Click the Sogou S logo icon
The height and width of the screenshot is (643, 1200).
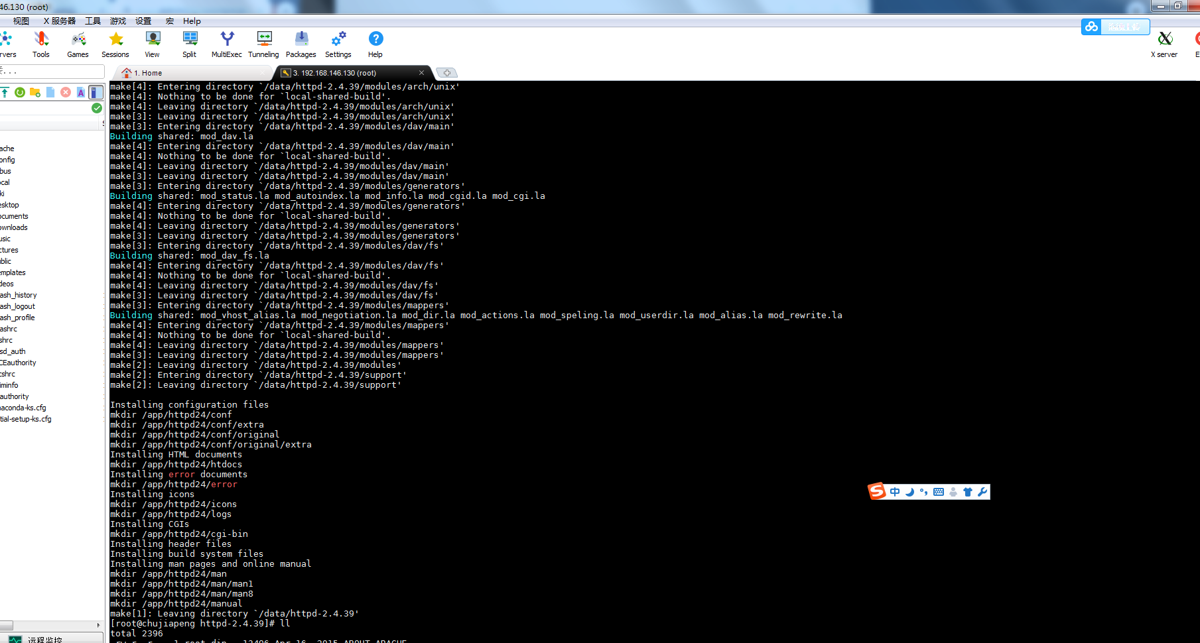pos(877,491)
